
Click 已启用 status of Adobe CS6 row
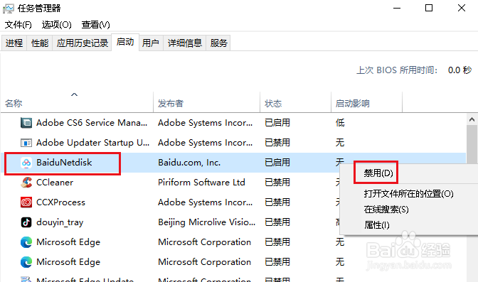[x=277, y=123]
